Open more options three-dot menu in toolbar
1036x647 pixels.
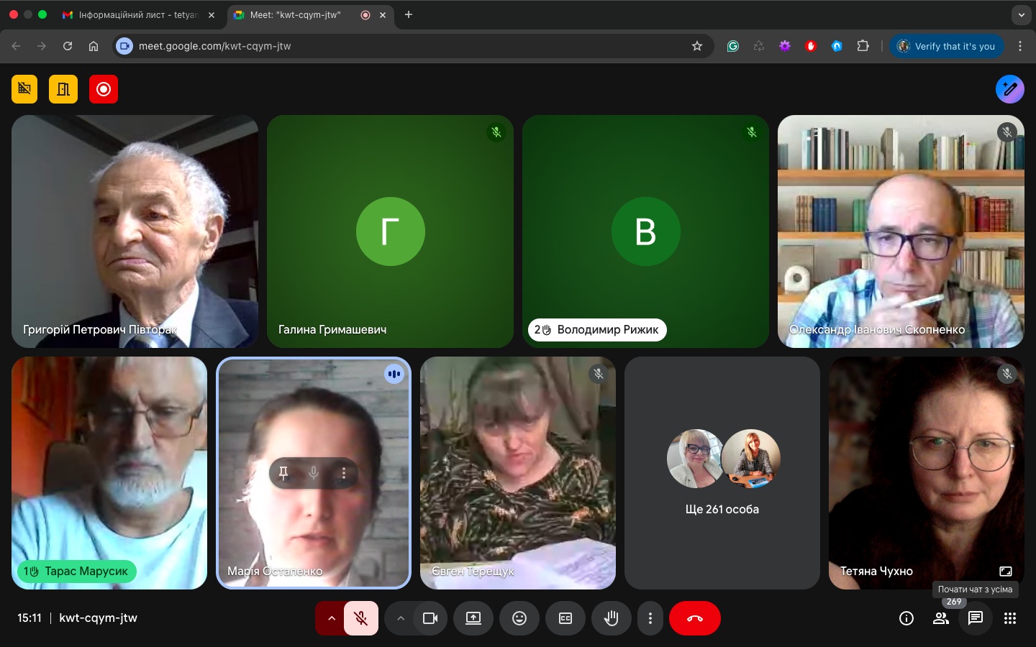pos(650,618)
